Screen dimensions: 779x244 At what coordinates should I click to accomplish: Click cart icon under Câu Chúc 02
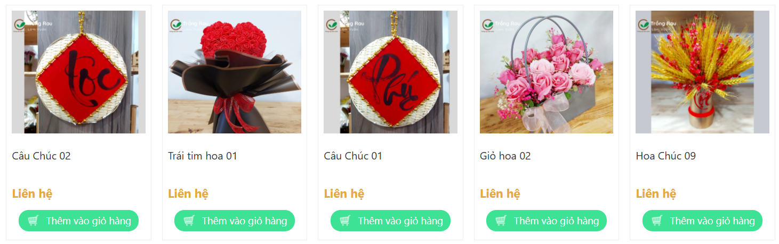(x=33, y=221)
